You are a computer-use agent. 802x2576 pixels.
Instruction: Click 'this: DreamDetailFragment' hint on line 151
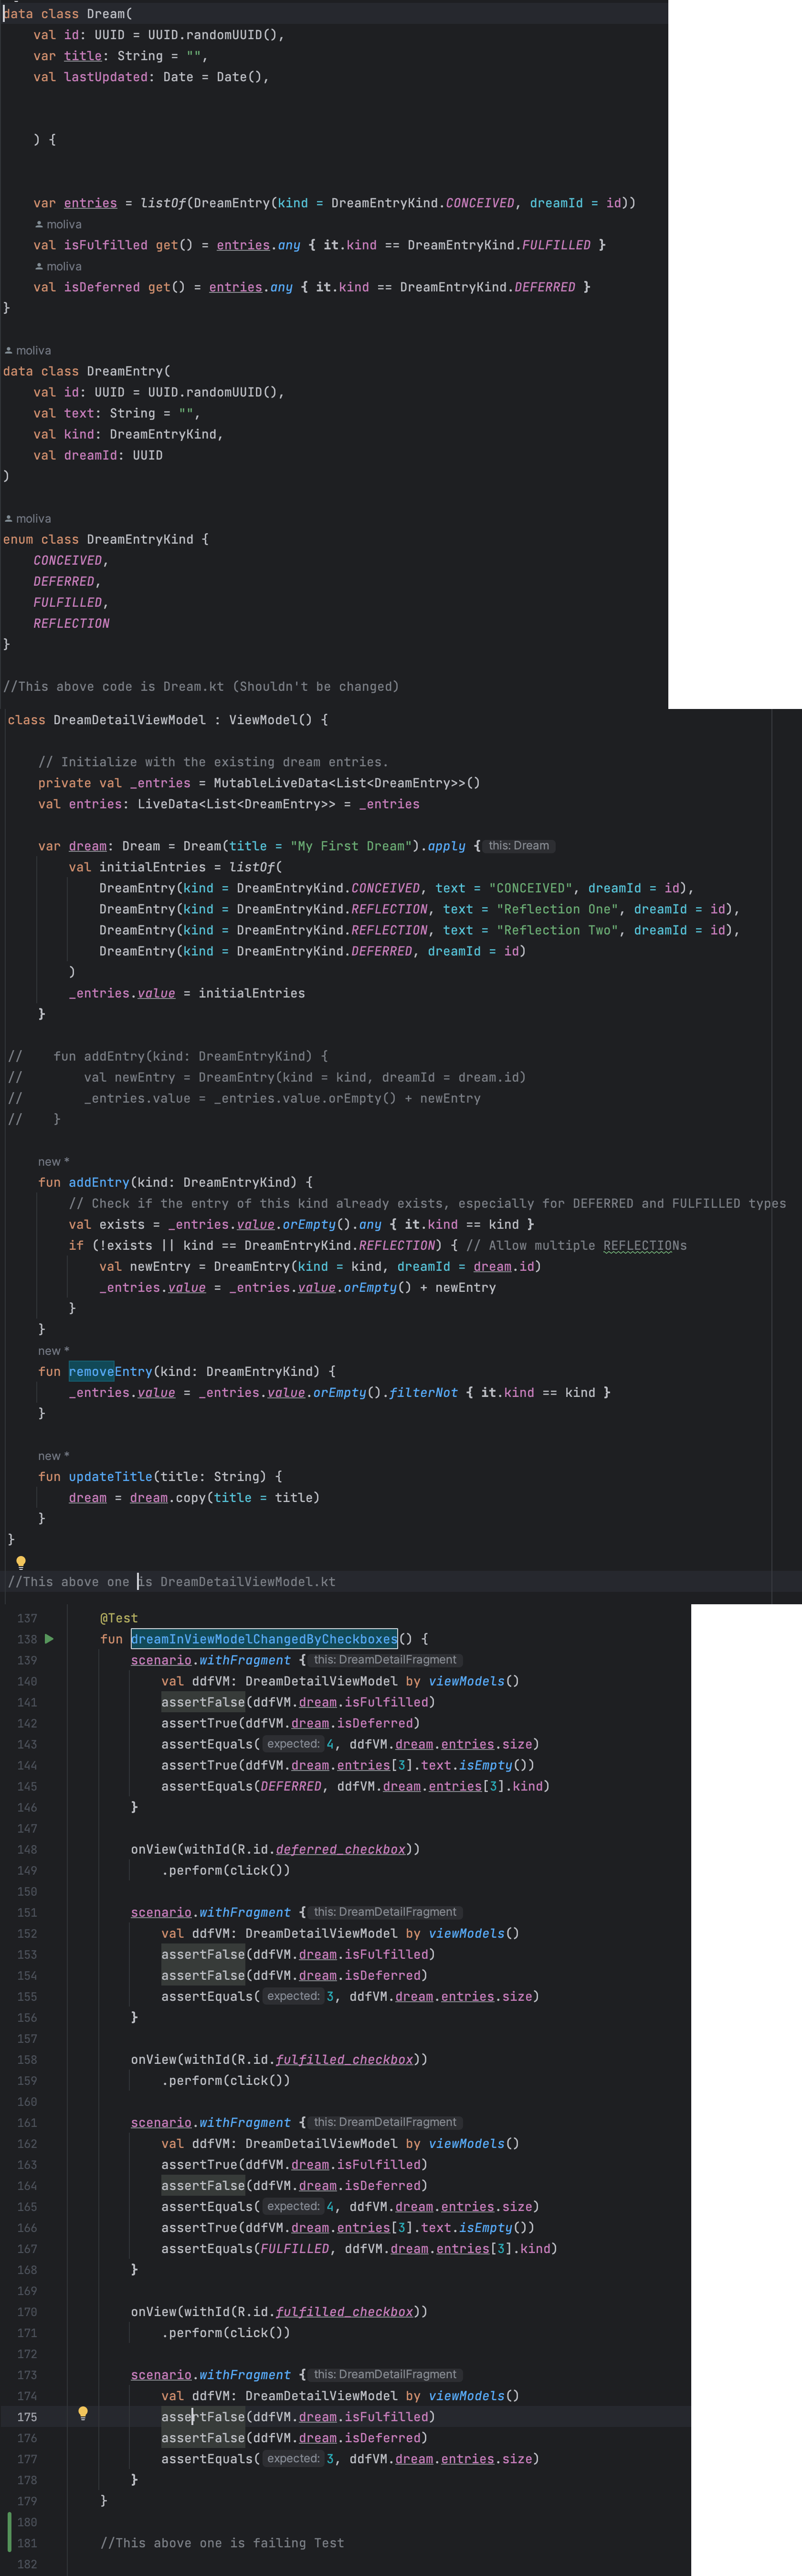tap(386, 1912)
